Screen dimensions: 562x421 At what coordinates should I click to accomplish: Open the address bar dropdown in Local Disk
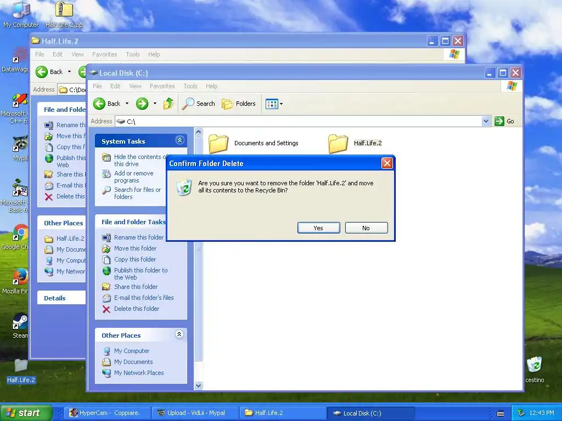pyautogui.click(x=486, y=121)
